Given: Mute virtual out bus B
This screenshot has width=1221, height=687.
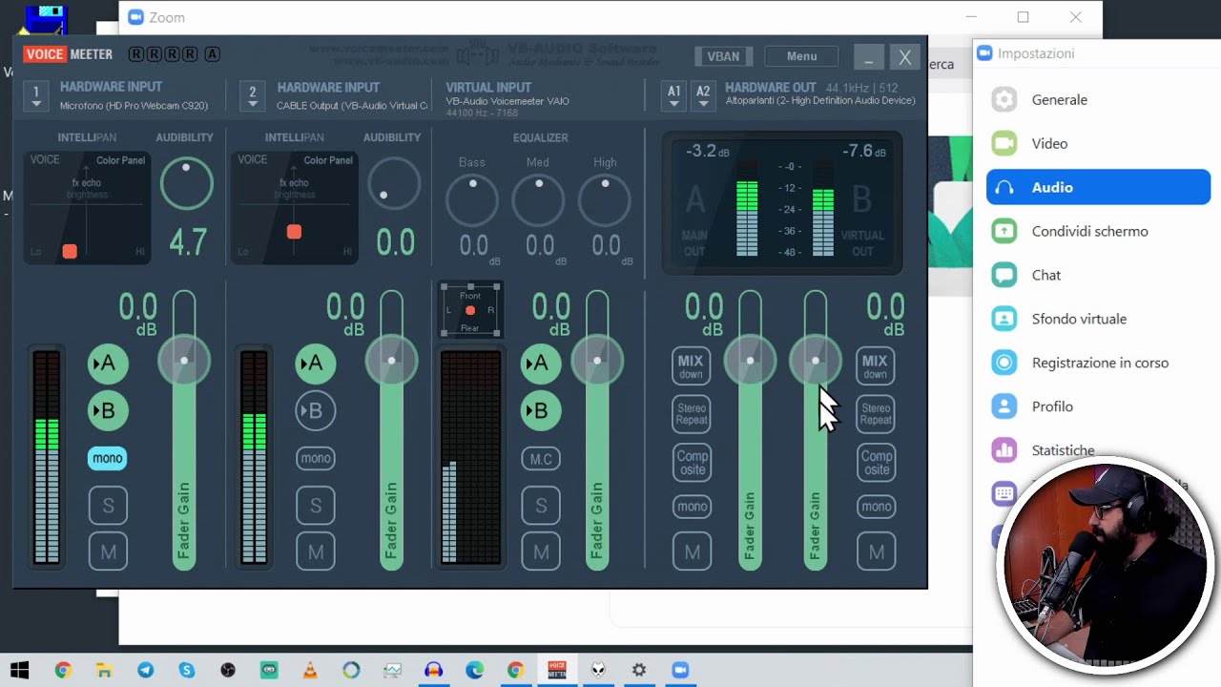Looking at the screenshot, I should click(x=877, y=552).
